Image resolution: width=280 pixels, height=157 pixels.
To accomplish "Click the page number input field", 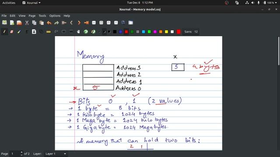I will click(15, 154).
